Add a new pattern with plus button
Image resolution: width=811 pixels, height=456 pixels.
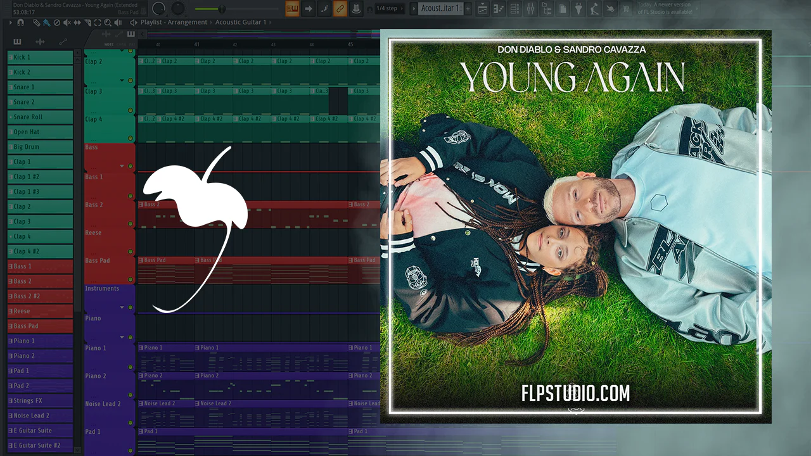tap(469, 8)
